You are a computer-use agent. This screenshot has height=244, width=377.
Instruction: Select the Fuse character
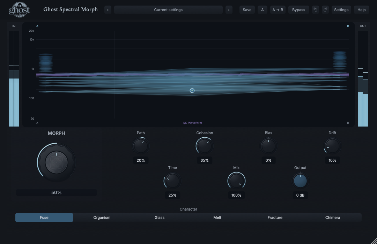[44, 218]
